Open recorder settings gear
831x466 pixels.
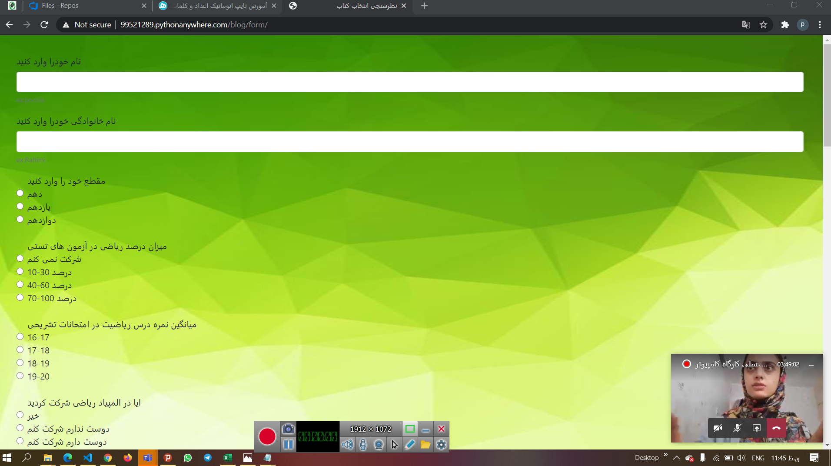pos(441,444)
